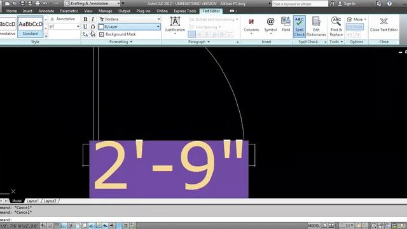The image size is (407, 229).
Task: Click the ByLayer color swatch box
Action: pyautogui.click(x=102, y=27)
